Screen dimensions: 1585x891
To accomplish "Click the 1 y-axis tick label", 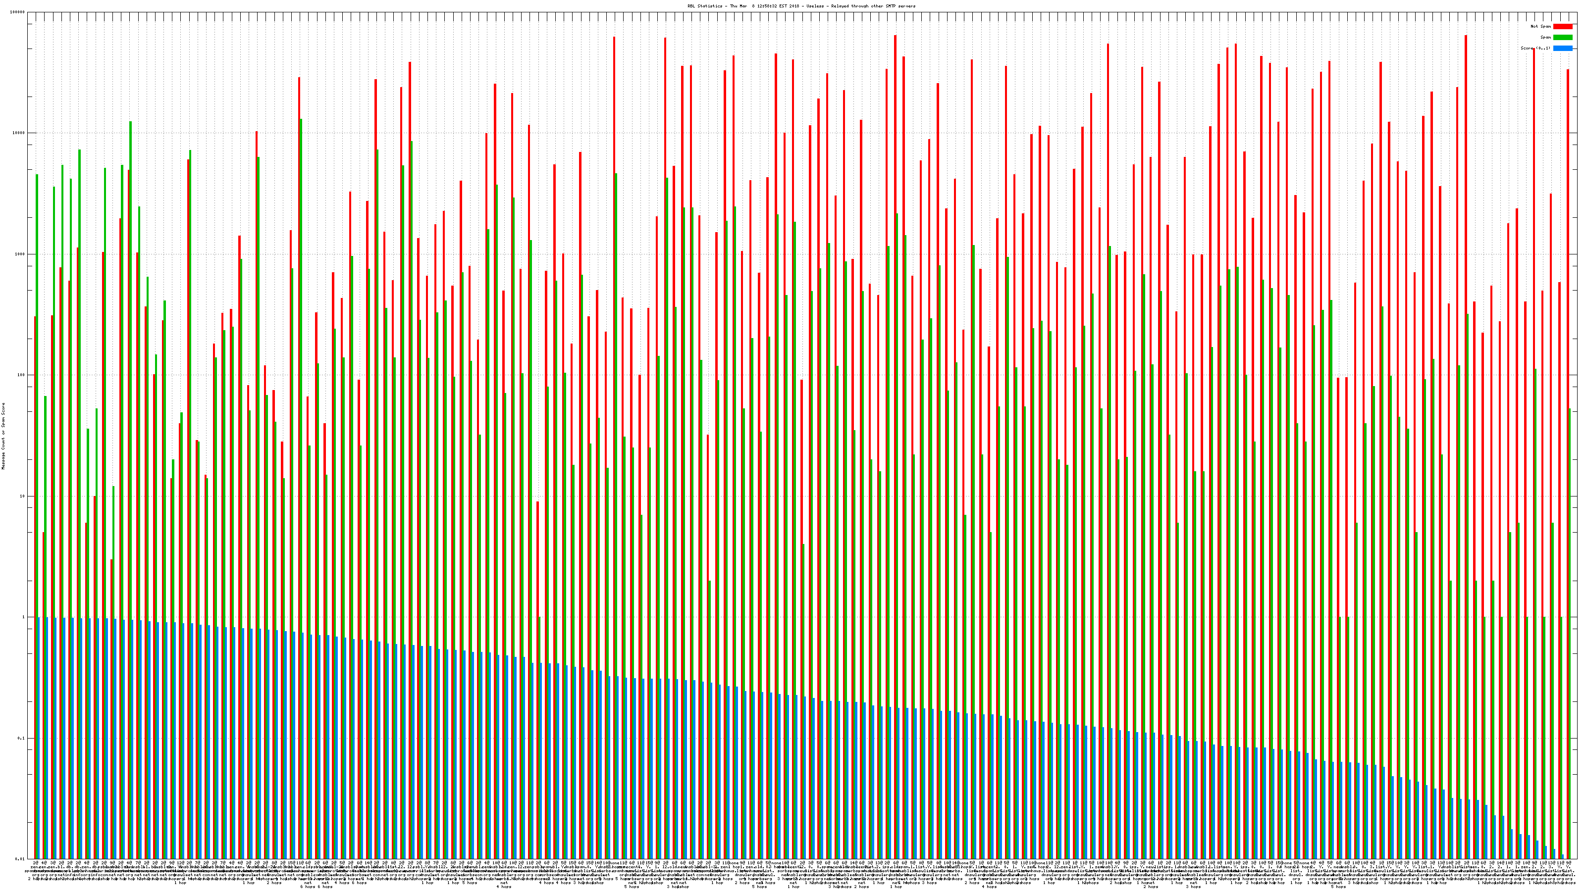I will click(24, 617).
